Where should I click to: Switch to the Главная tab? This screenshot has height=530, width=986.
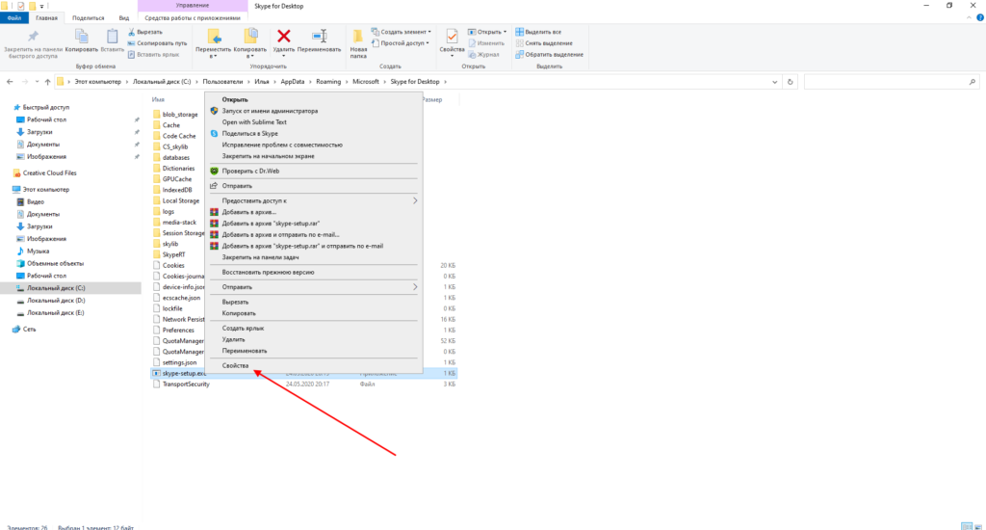click(x=46, y=17)
